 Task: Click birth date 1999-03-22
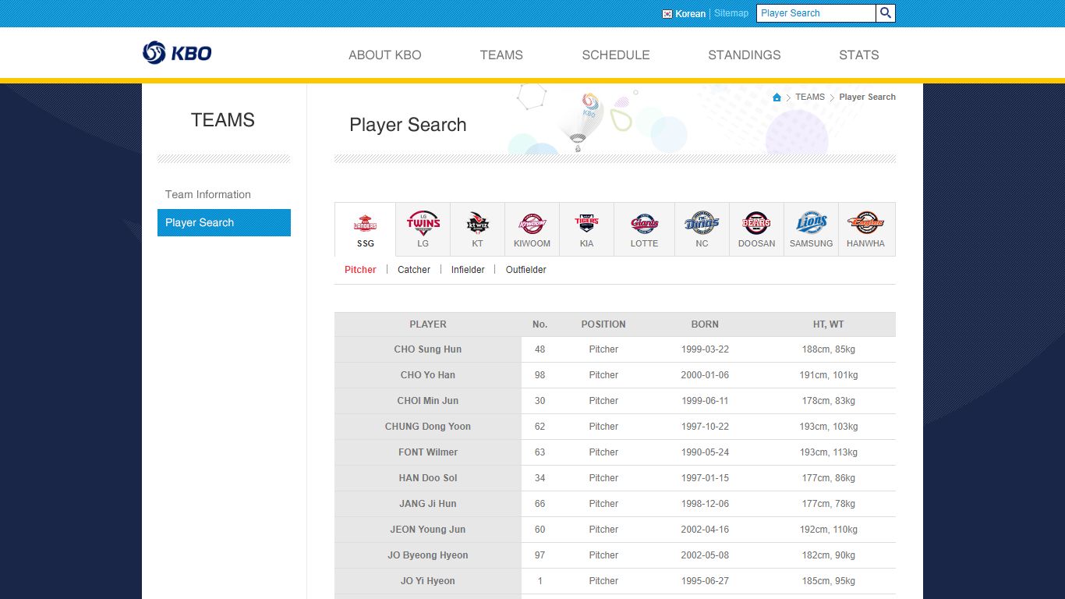coord(705,349)
